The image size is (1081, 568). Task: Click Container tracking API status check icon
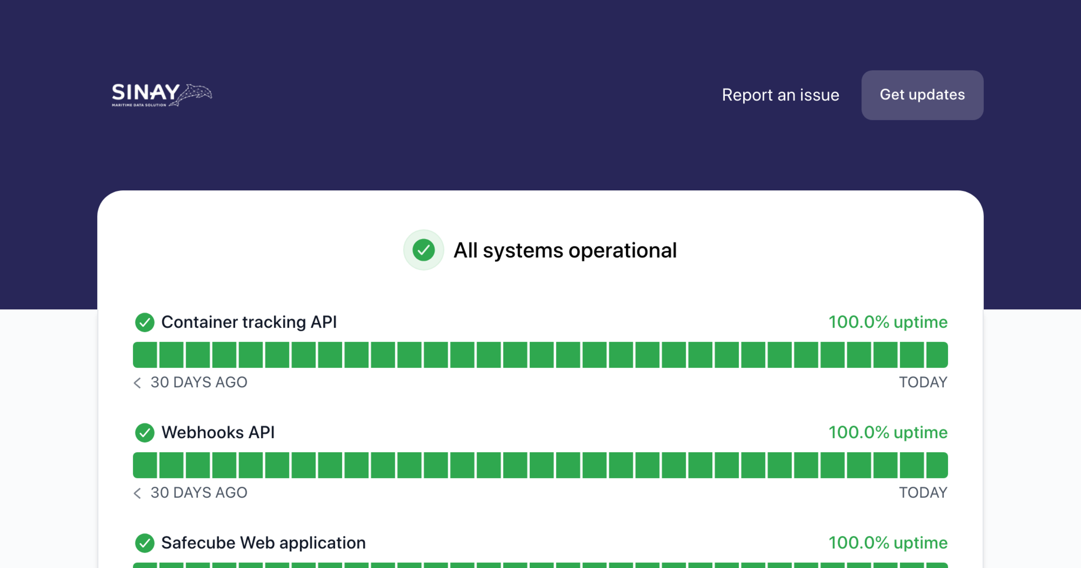click(x=145, y=322)
